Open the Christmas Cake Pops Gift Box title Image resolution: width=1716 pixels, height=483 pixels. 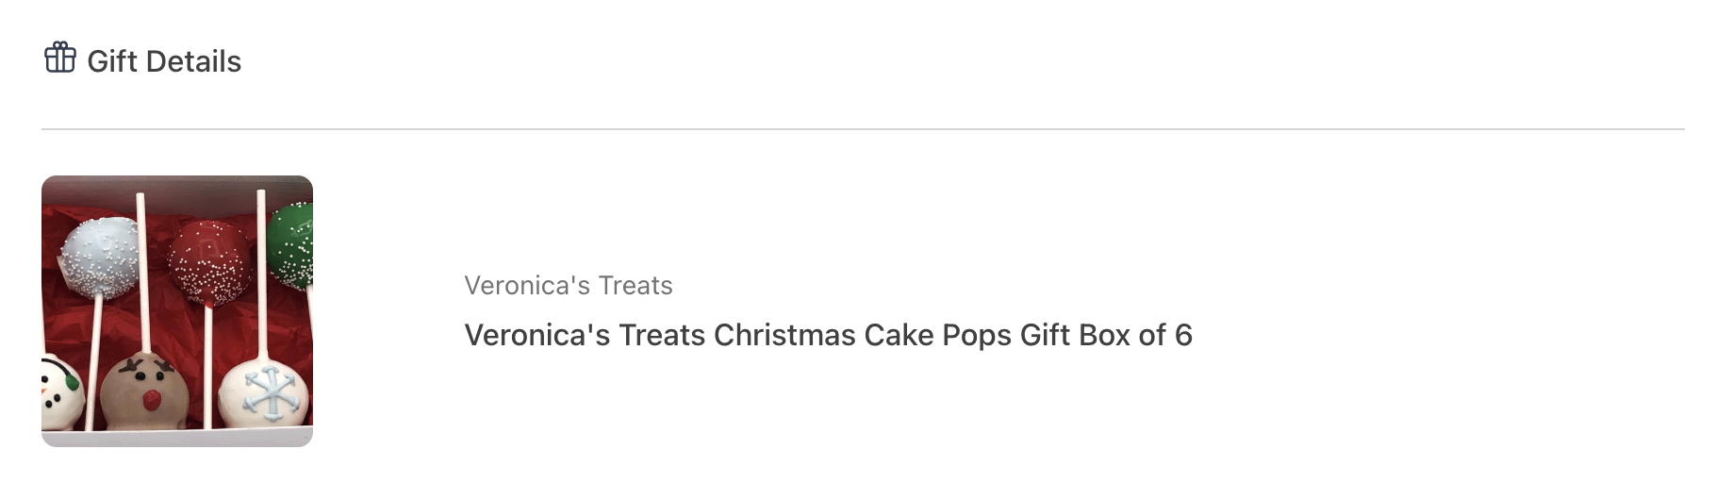828,335
